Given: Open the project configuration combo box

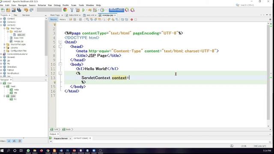Looking at the screenshot, I should [49, 10].
